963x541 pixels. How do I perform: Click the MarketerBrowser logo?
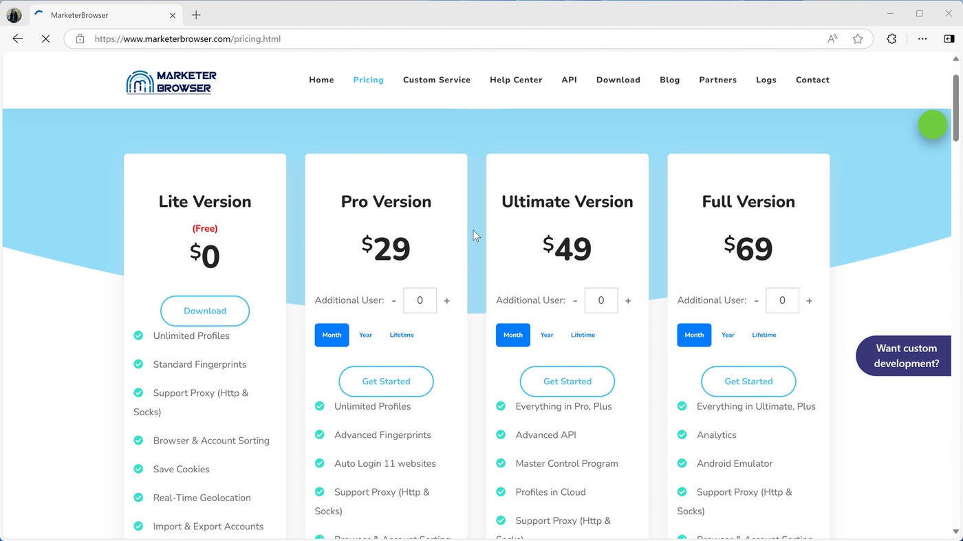coord(171,82)
